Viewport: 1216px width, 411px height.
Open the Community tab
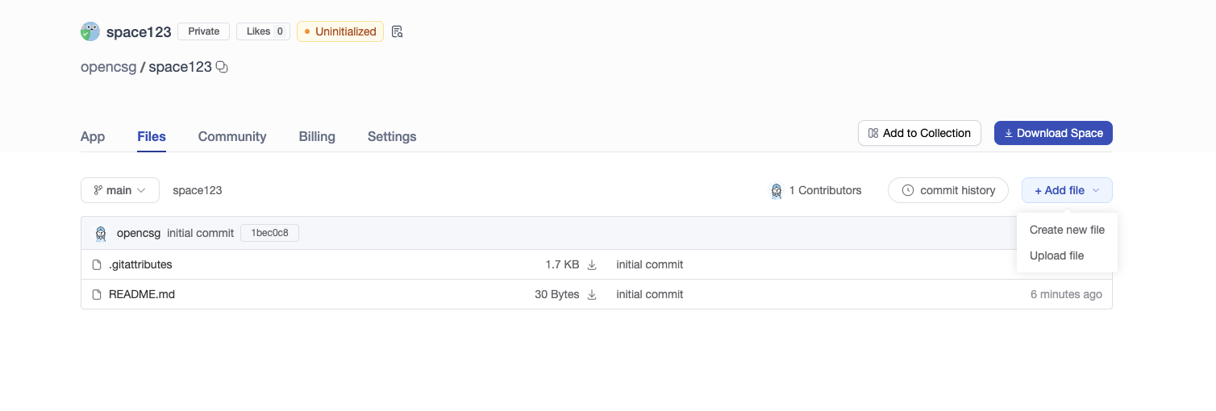coord(232,136)
